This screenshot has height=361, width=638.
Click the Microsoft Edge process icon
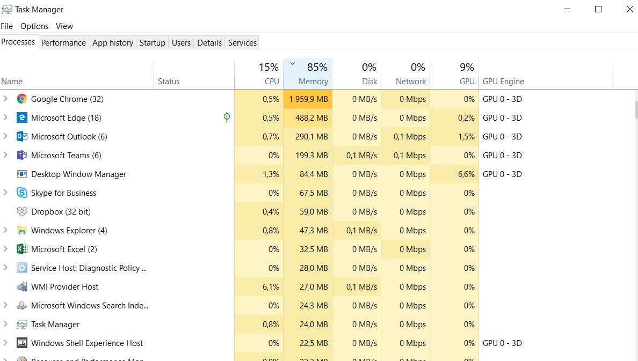tap(21, 118)
